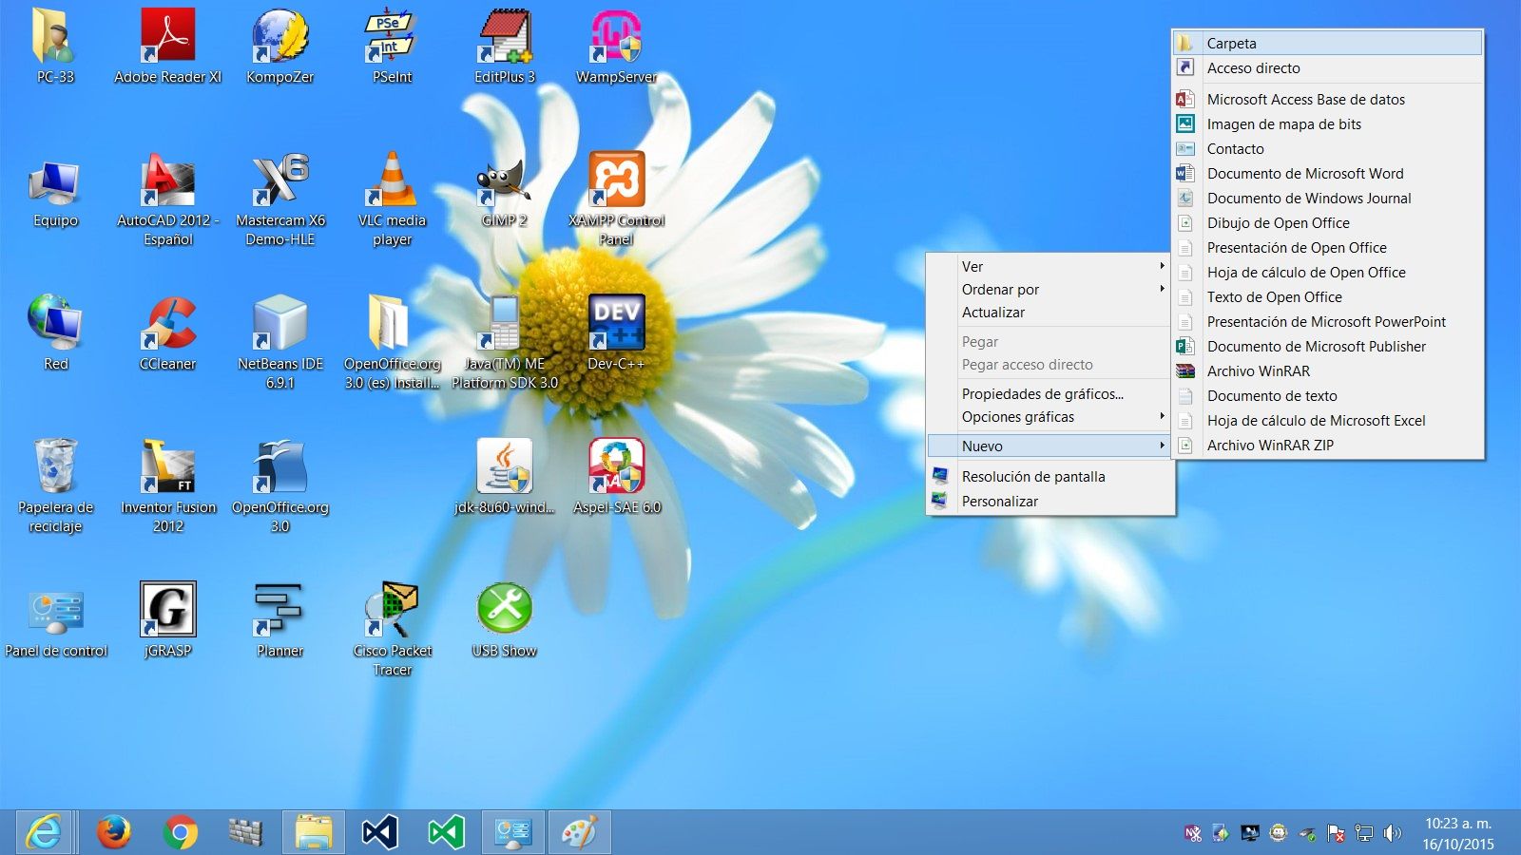This screenshot has height=855, width=1521.
Task: Click the Cisco Packet Tracer icon
Action: coord(392,612)
